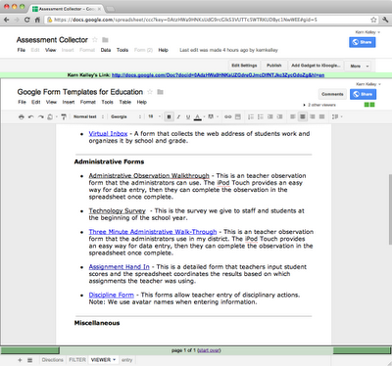Select the paint format tool

64,116
